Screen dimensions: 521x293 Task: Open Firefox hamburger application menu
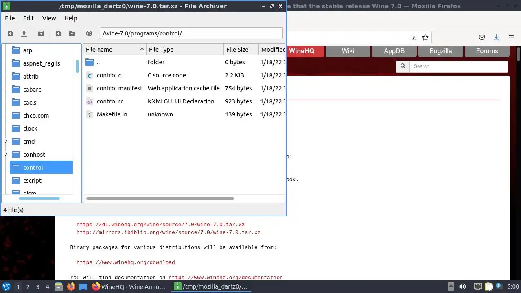(x=511, y=37)
